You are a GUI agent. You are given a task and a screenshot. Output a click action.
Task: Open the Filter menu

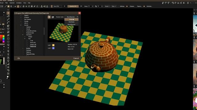tap(6, 3)
